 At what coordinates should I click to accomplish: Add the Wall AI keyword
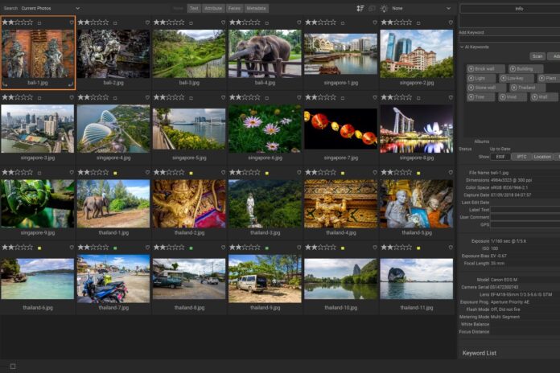point(544,96)
